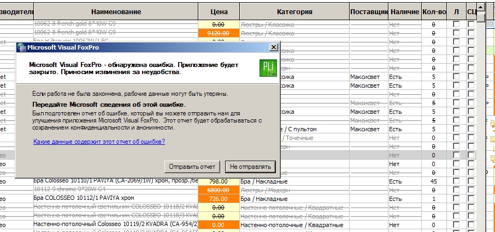Click the Категория column header
The height and width of the screenshot is (232, 495).
pyautogui.click(x=294, y=11)
